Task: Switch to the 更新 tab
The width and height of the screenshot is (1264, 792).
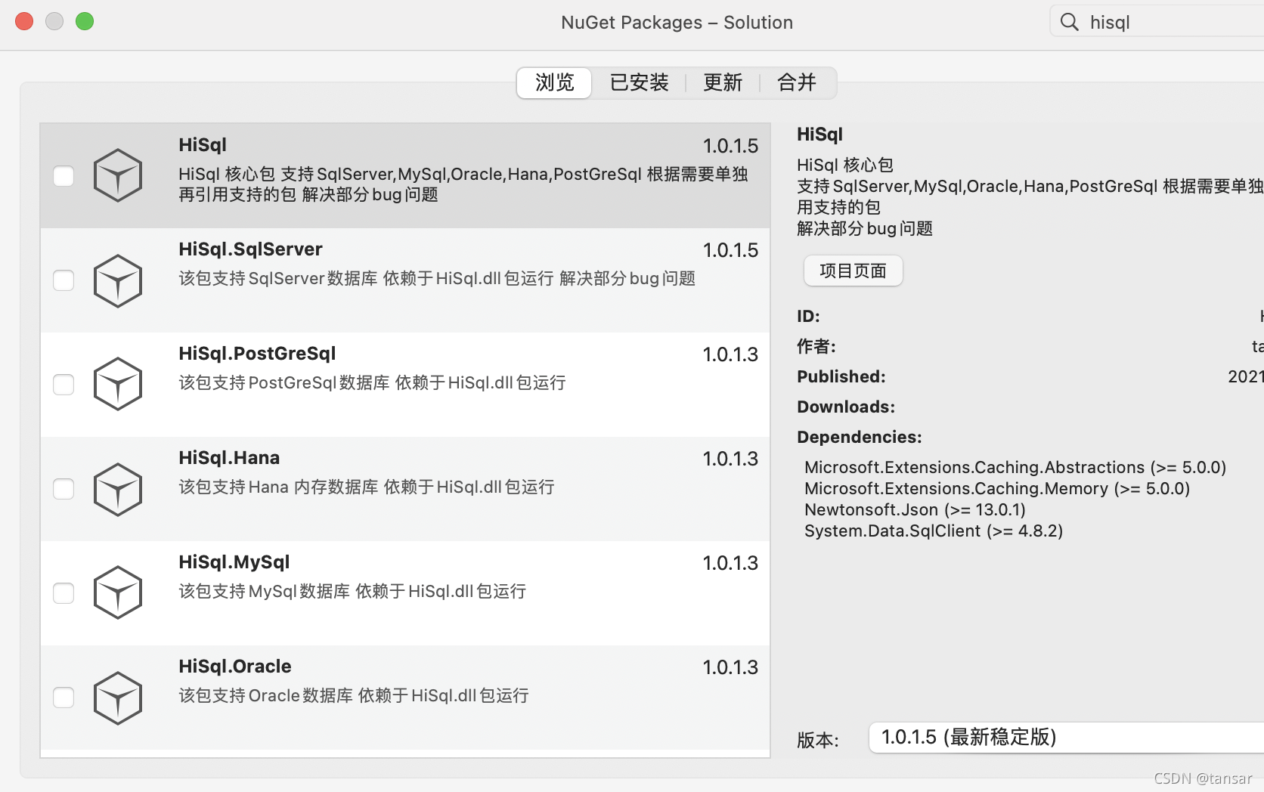Action: tap(723, 82)
